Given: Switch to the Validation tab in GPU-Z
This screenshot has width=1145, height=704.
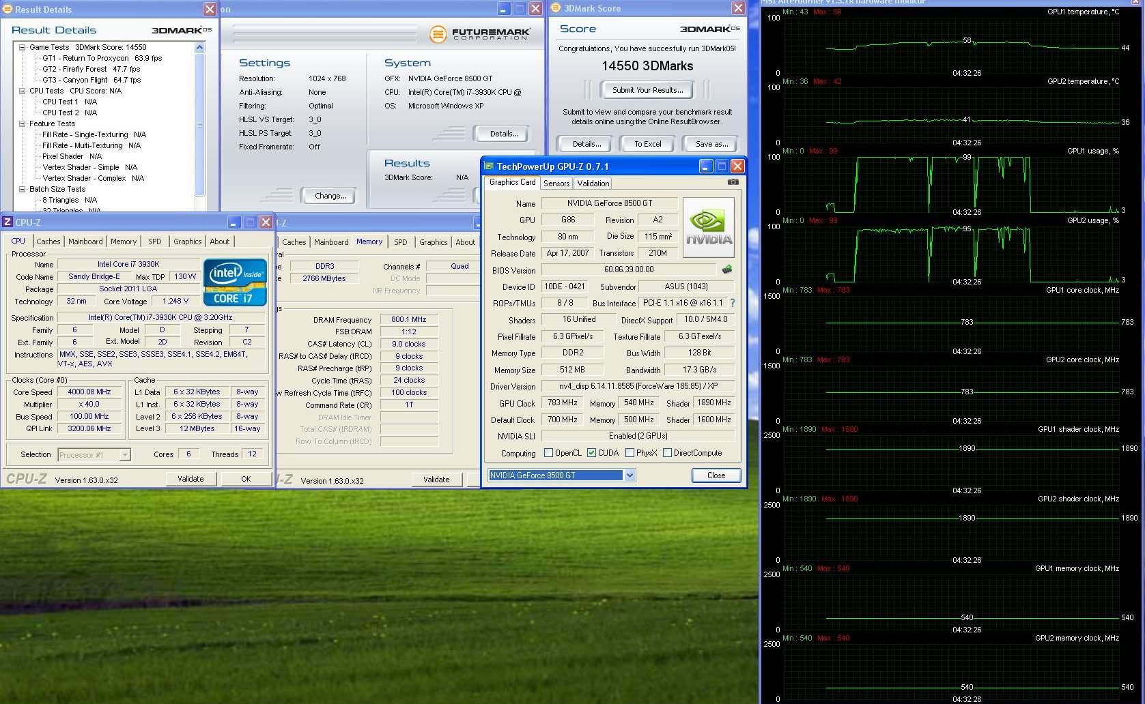Looking at the screenshot, I should point(593,184).
